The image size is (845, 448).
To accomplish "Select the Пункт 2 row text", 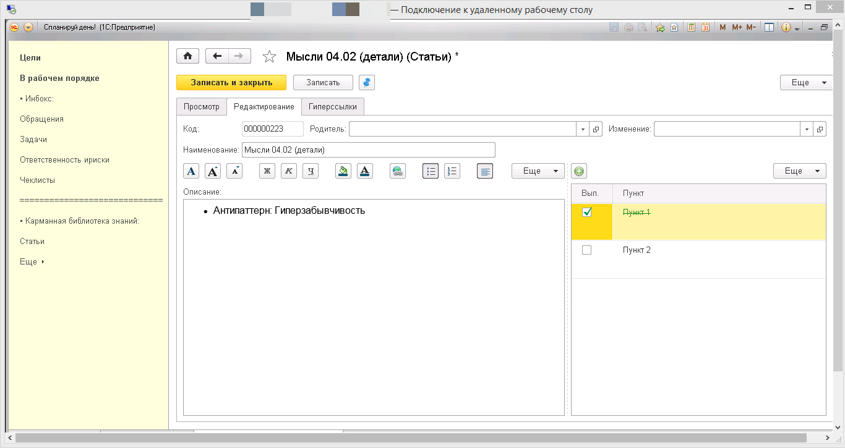I will tap(637, 250).
